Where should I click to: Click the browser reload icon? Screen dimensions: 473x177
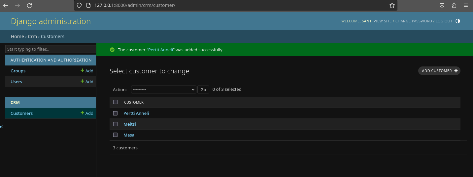click(x=29, y=5)
